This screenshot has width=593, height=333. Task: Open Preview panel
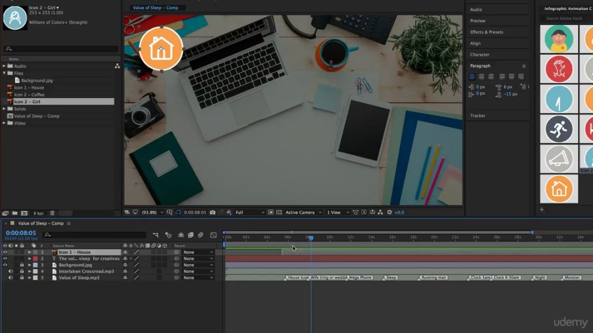tap(477, 21)
